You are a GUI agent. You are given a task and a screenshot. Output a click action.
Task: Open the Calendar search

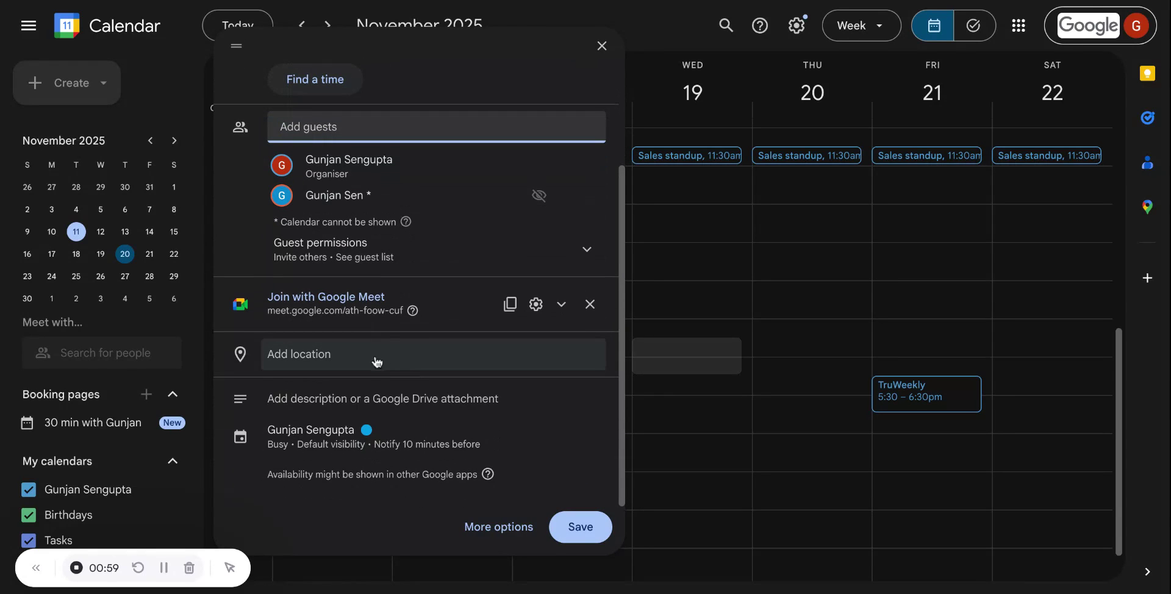[x=726, y=25]
